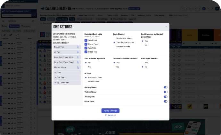Screen dimensions: 221x135
Task: Select Two decimal places odds display
Action: click(114, 42)
